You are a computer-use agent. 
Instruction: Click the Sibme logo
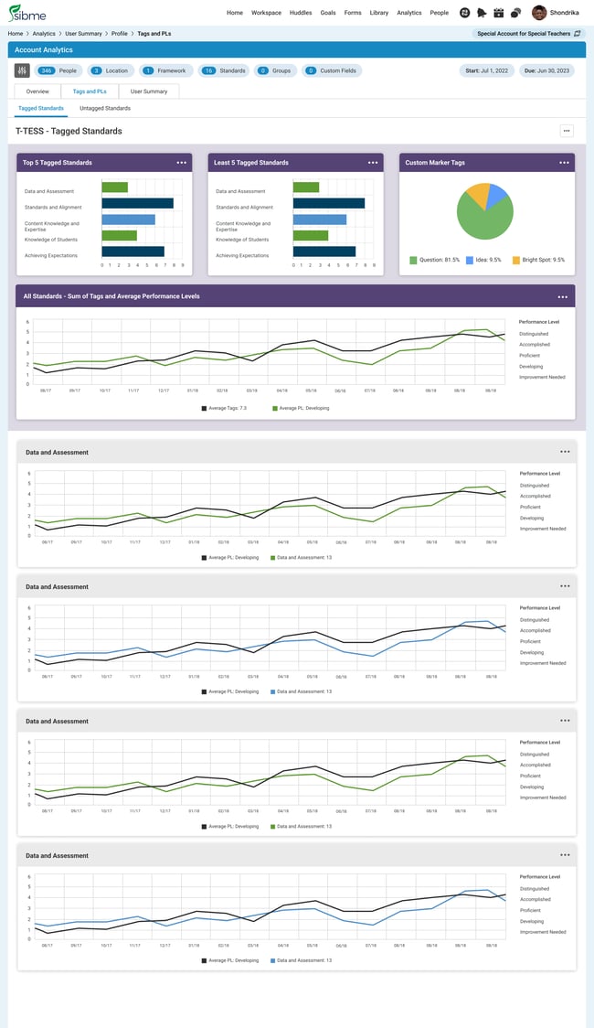[27, 13]
